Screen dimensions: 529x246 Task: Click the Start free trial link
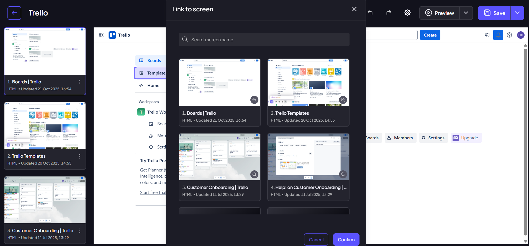click(153, 192)
